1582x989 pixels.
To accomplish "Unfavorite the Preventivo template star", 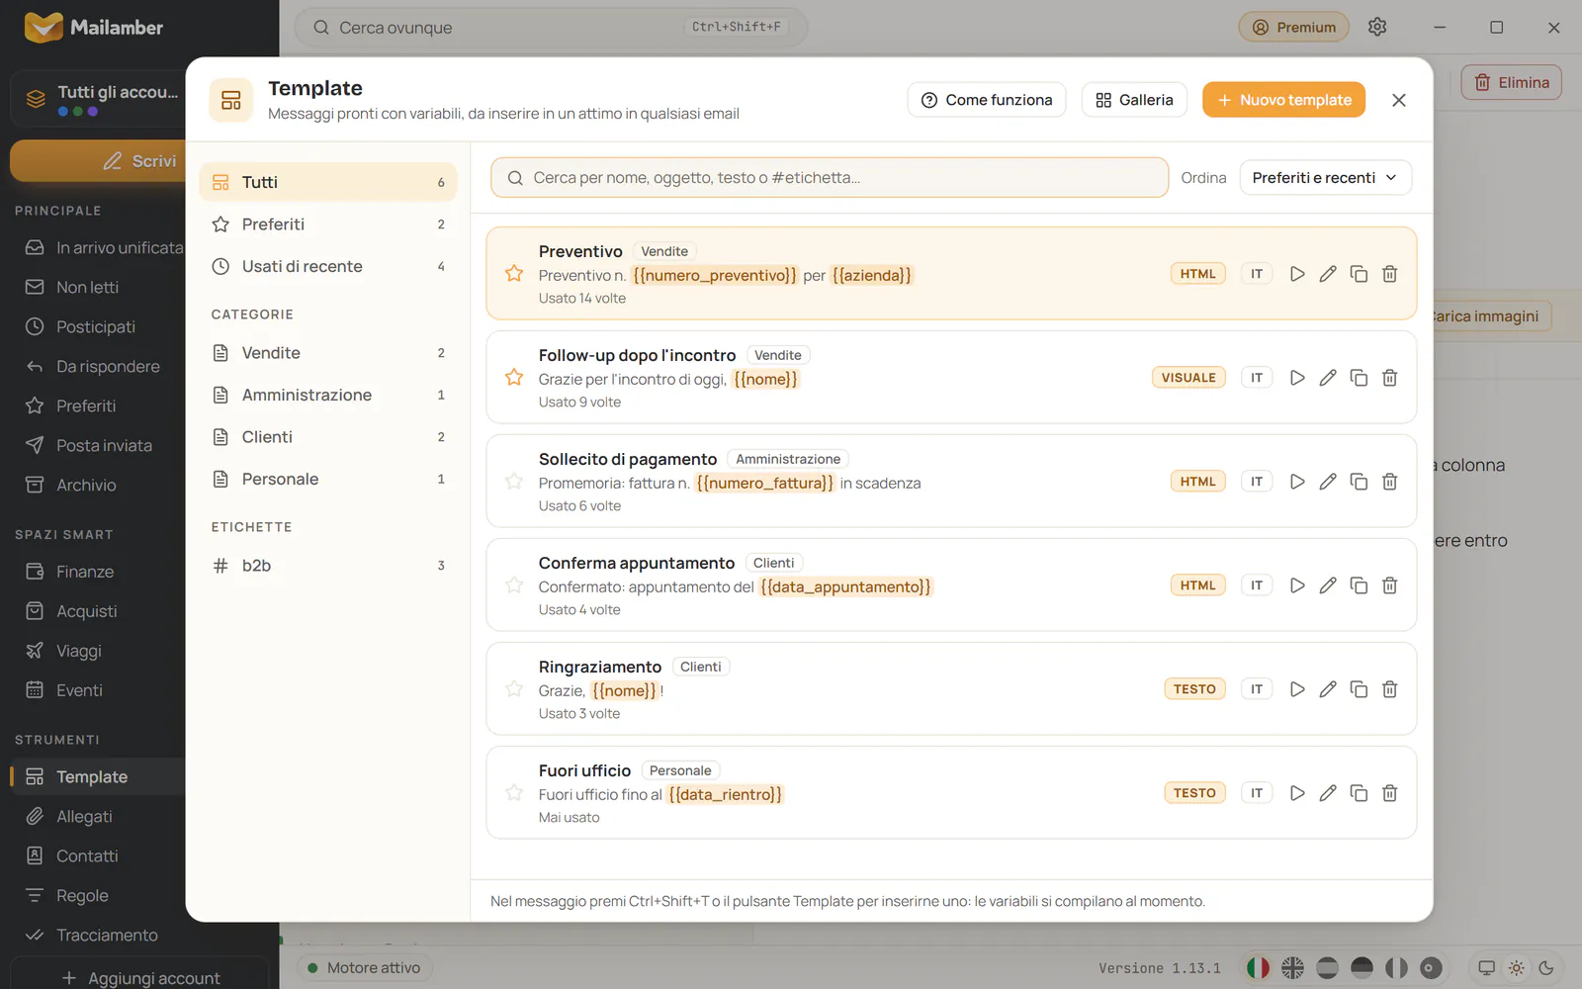I will point(514,273).
